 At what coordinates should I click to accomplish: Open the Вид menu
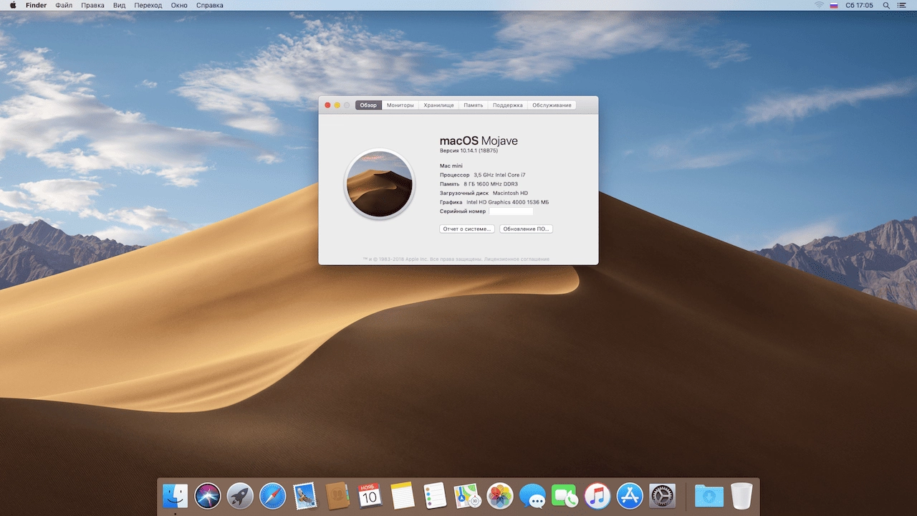[x=119, y=5]
